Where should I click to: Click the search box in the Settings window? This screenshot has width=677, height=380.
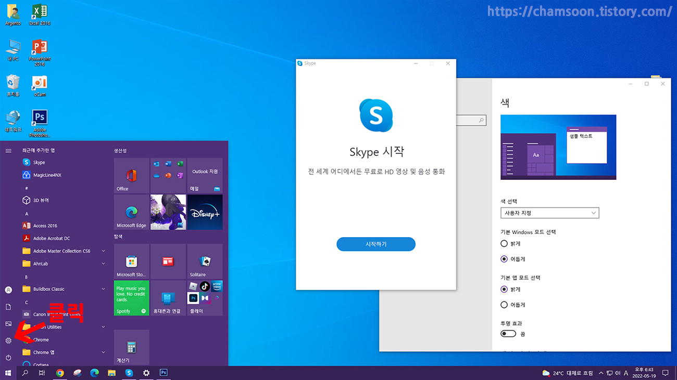(470, 120)
